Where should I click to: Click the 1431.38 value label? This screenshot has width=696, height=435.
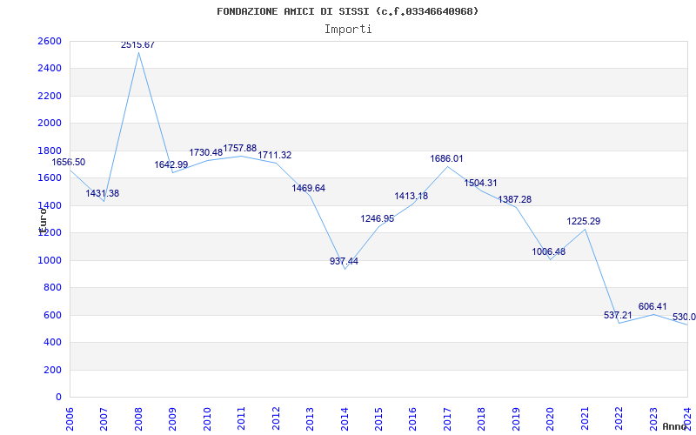102,193
